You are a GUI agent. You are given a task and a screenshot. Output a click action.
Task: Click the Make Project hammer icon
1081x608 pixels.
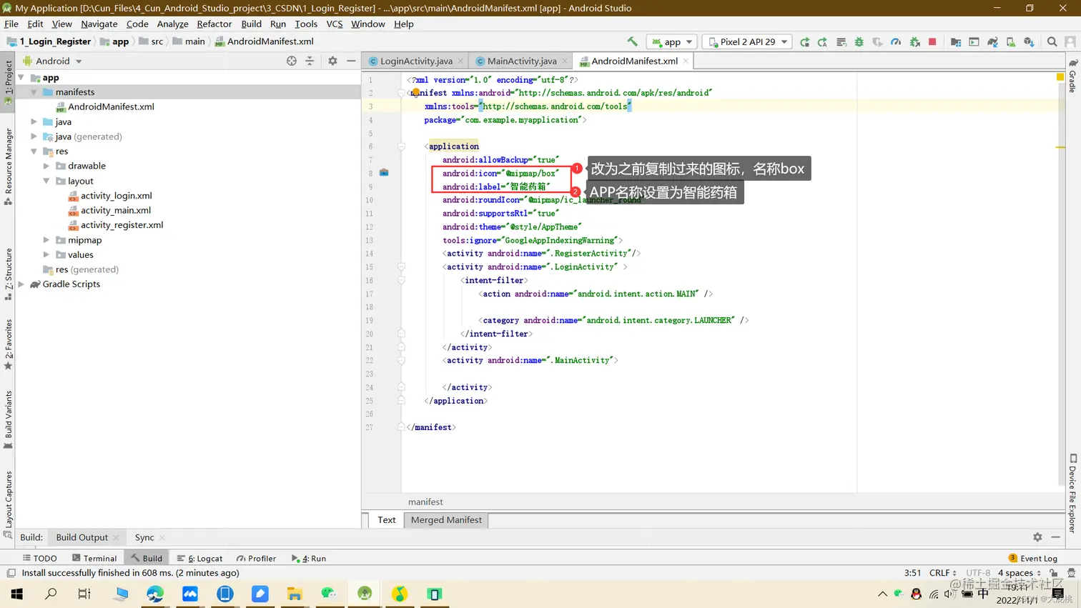[x=632, y=41]
